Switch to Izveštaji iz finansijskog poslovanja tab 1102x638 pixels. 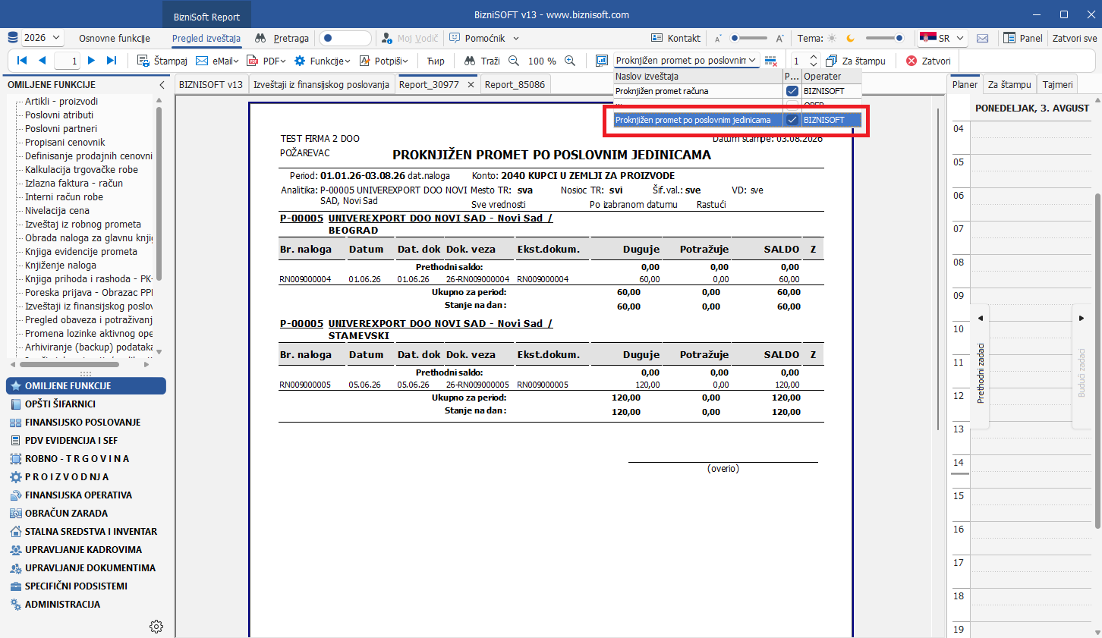[321, 85]
